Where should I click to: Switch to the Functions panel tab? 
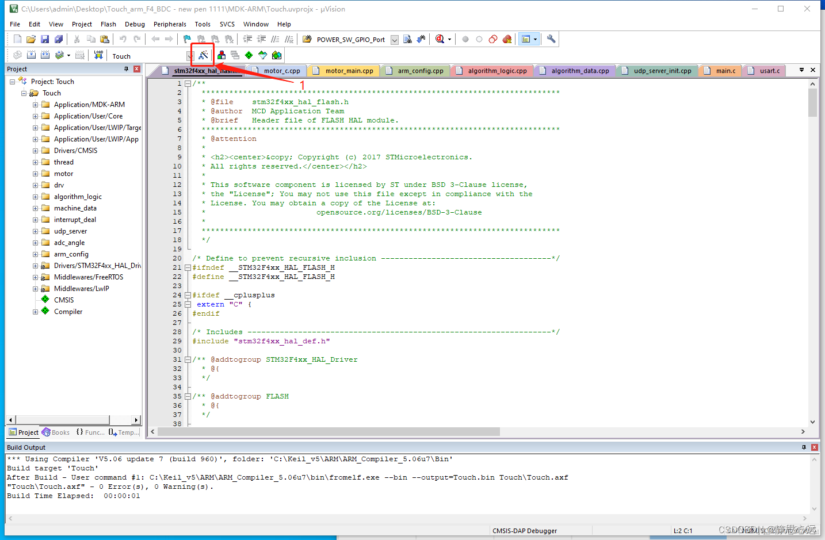pyautogui.click(x=90, y=432)
